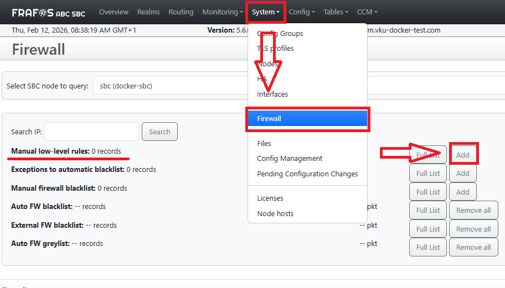Expand the Config dropdown menu

point(302,12)
